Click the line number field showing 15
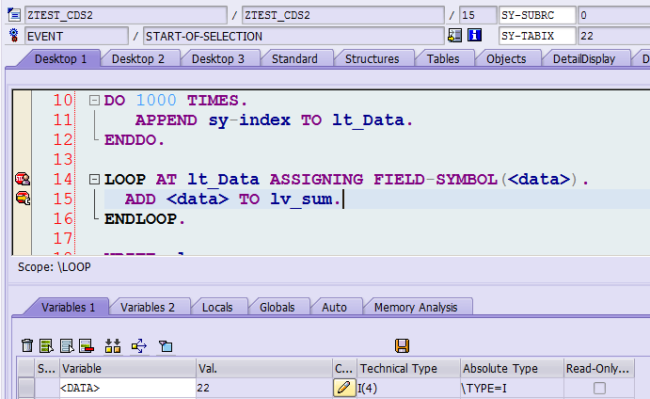The width and height of the screenshot is (650, 399). (478, 15)
